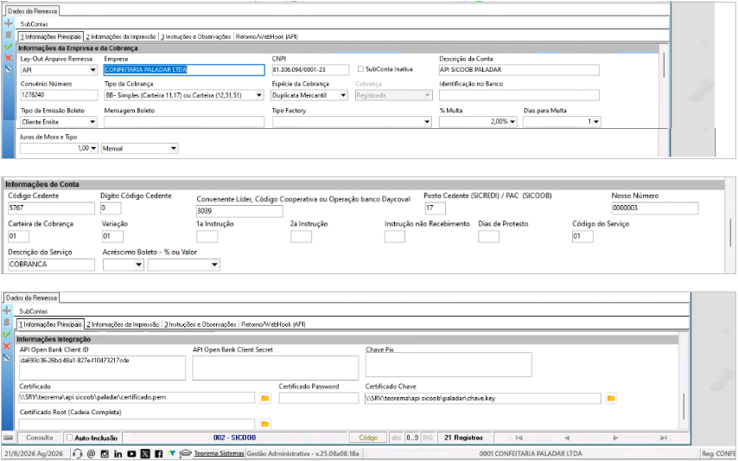738x461 pixels.
Task: Go to the next record arrow
Action: point(614,438)
